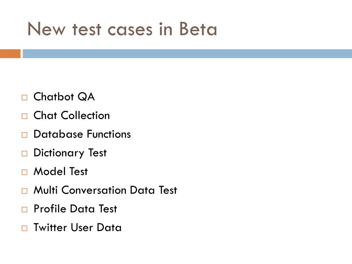
Task: Select the Chatbot QA text line
Action: pos(64,97)
